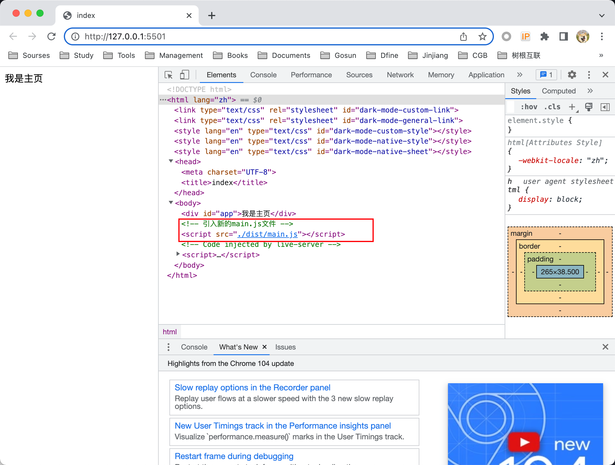Activate the inspect element picker icon
This screenshot has width=615, height=465.
tap(169, 75)
